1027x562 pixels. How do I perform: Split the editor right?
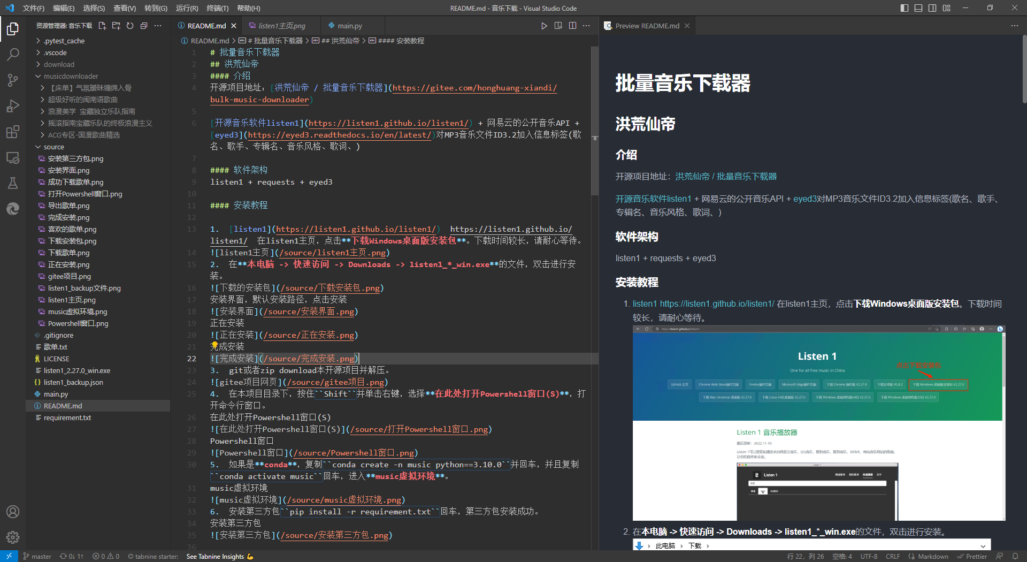(x=572, y=26)
